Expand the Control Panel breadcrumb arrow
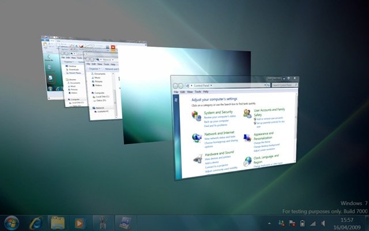The width and height of the screenshot is (369, 231). pyautogui.click(x=211, y=85)
